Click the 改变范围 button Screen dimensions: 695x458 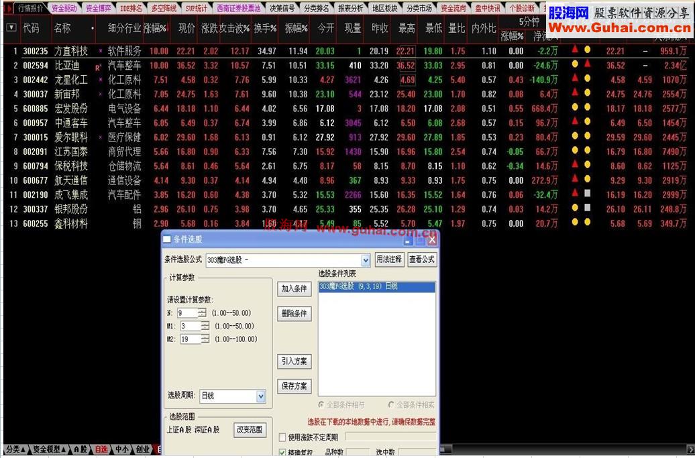[250, 430]
